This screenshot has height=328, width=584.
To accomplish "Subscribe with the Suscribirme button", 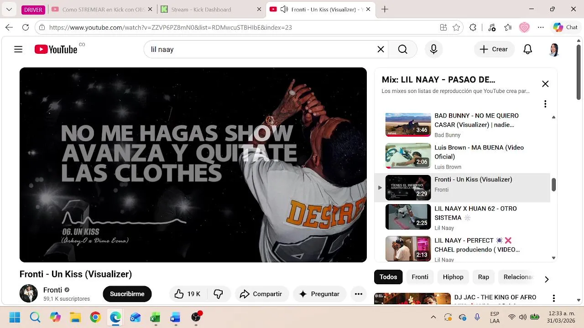I will tap(127, 294).
